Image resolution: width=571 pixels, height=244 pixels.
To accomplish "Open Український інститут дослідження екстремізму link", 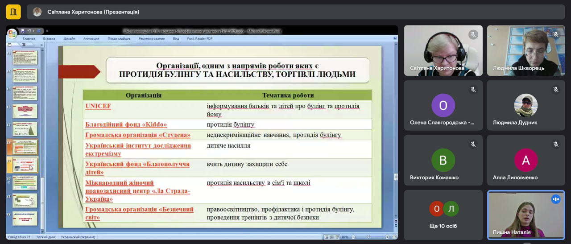I will tap(138, 149).
